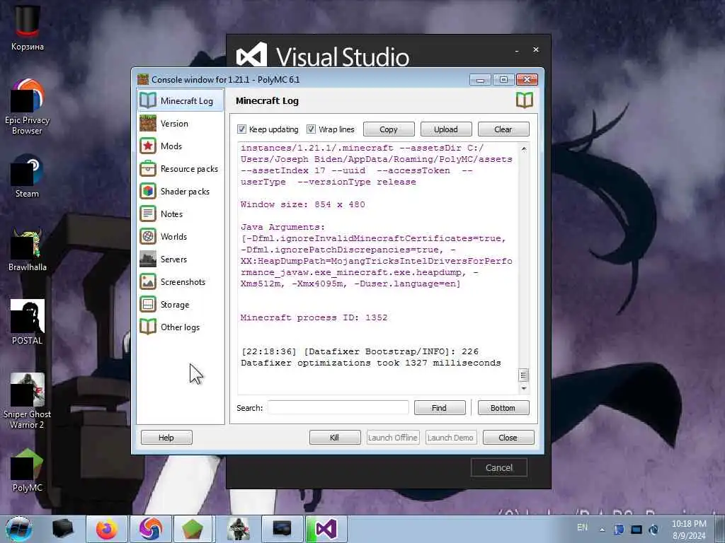The width and height of the screenshot is (725, 543).
Task: Click the Window size: 854 x 480 line
Action: (303, 204)
